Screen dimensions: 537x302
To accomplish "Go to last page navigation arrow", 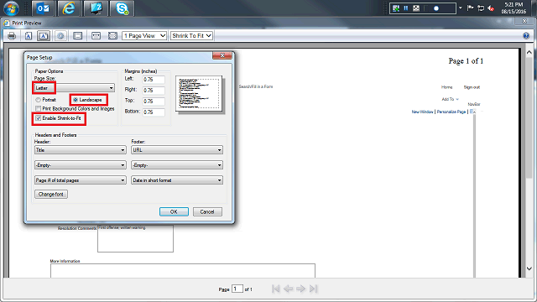I will click(x=313, y=289).
